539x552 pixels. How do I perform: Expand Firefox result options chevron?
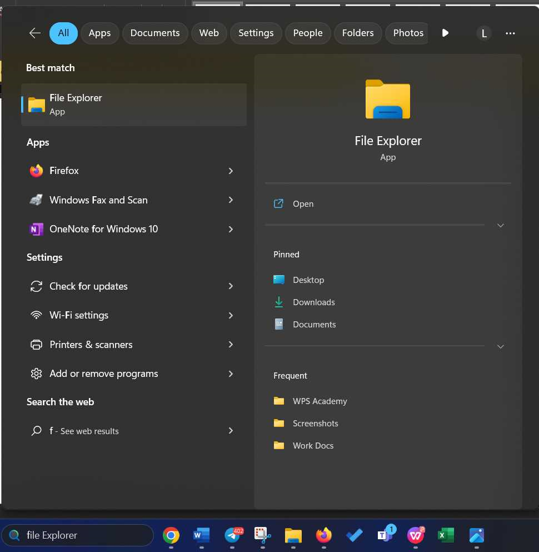click(231, 171)
